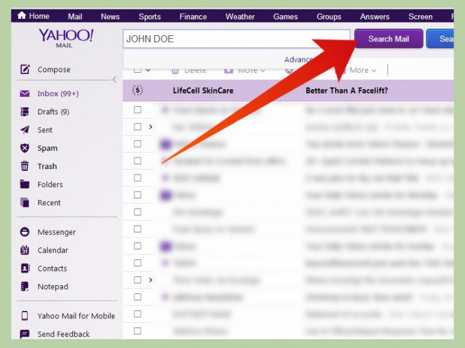Click the Delete trash icon in toolbar

[x=175, y=70]
